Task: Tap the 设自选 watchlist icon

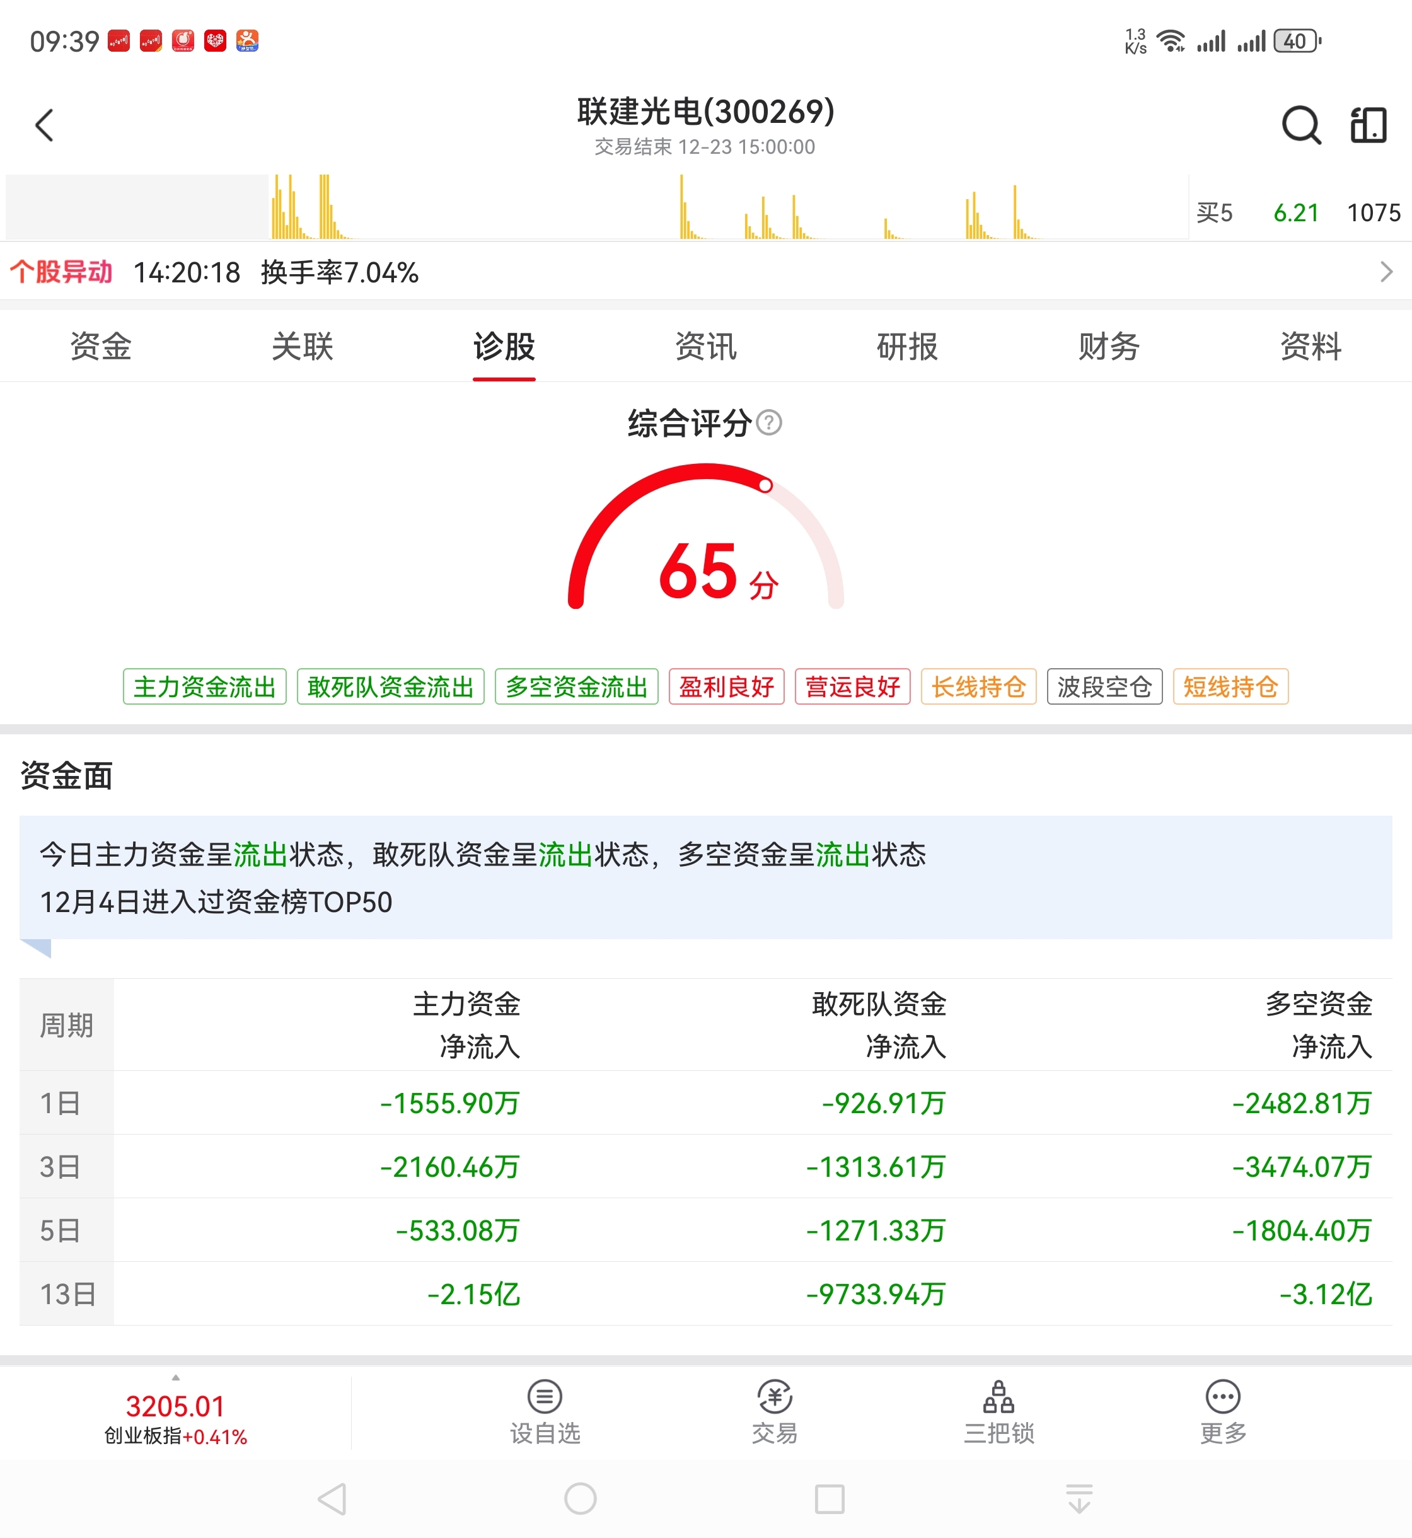Action: point(544,1397)
